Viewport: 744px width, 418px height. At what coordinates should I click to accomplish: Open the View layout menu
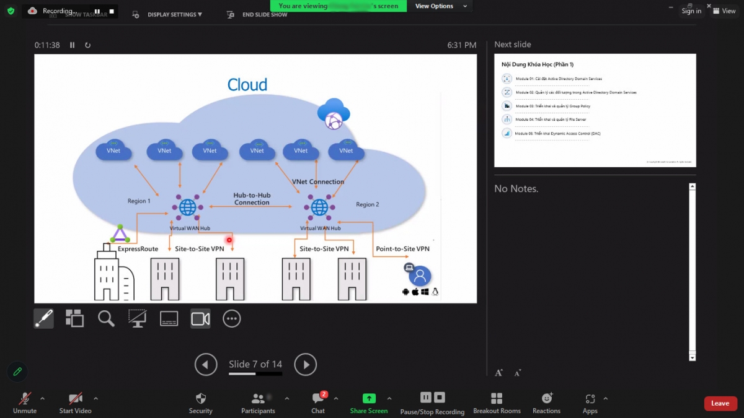tap(724, 11)
